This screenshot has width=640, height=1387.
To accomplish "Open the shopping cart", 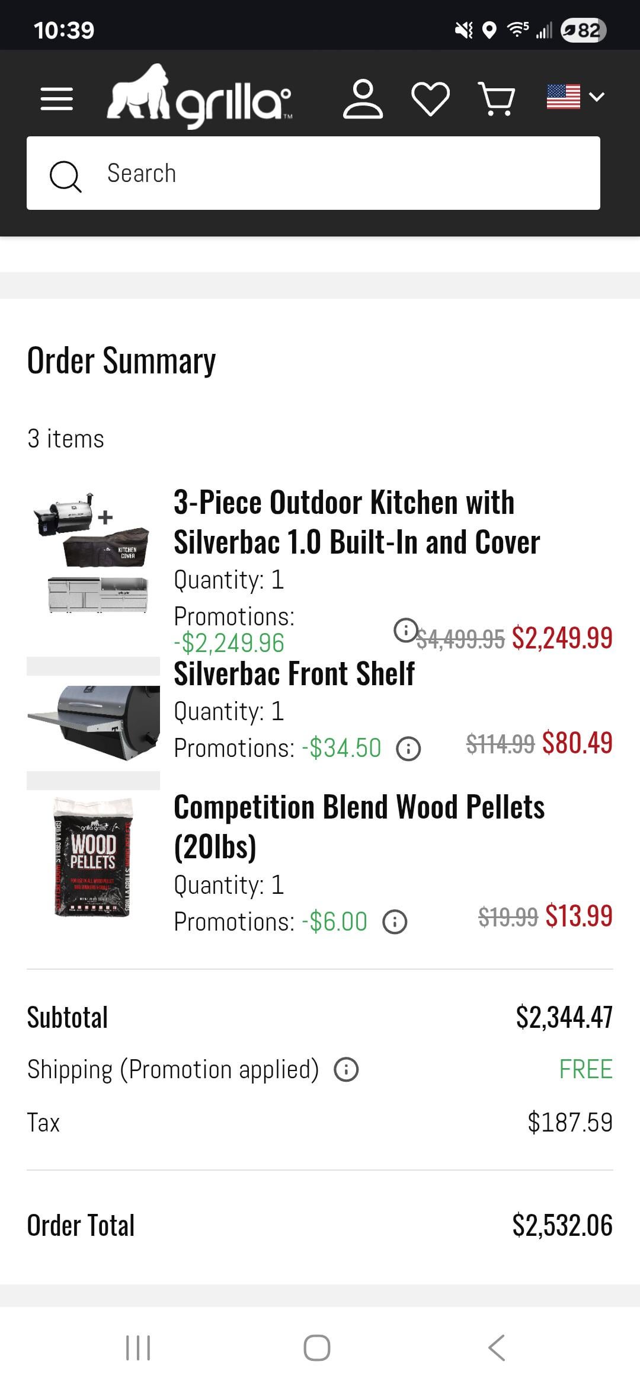I will (497, 98).
